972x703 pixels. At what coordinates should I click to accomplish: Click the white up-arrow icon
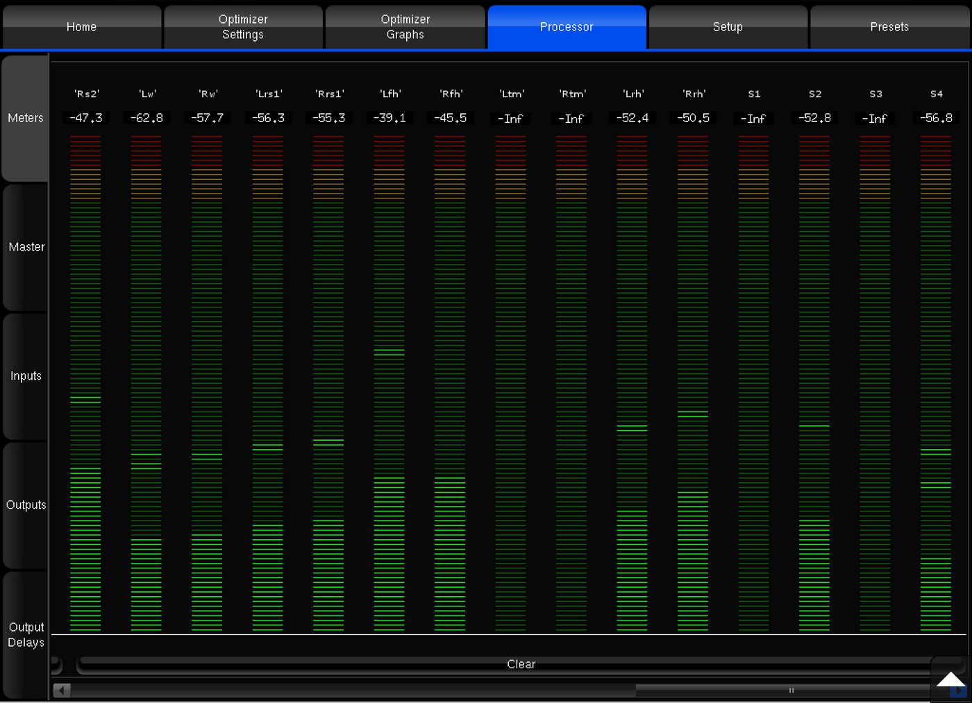point(950,679)
